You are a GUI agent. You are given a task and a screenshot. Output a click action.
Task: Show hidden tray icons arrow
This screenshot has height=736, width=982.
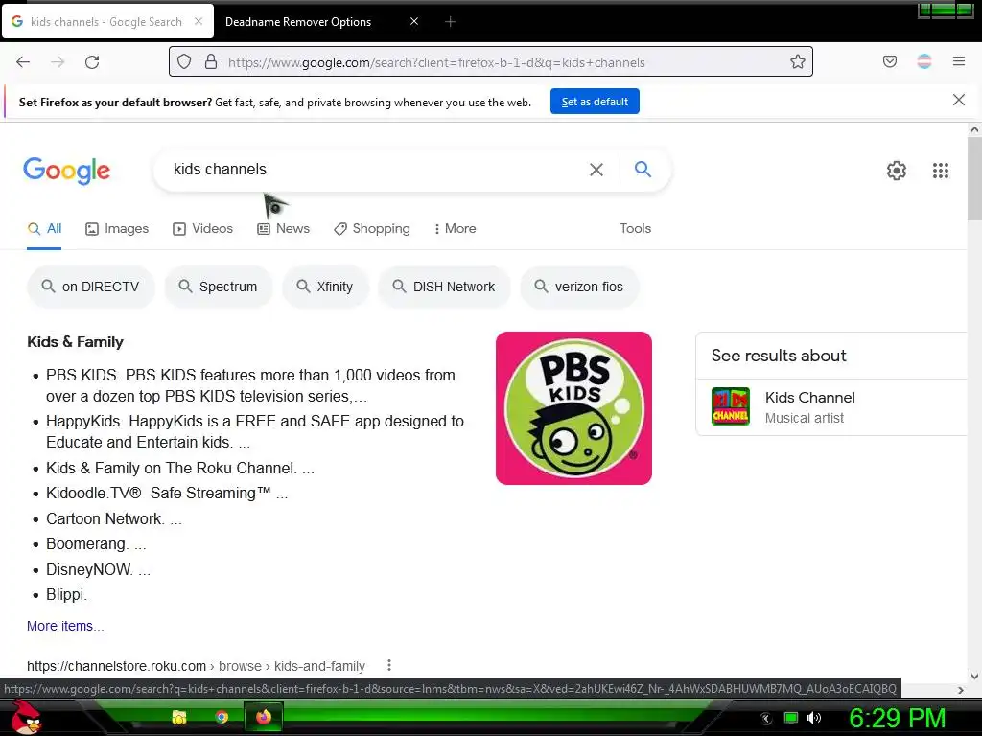pyautogui.click(x=765, y=719)
